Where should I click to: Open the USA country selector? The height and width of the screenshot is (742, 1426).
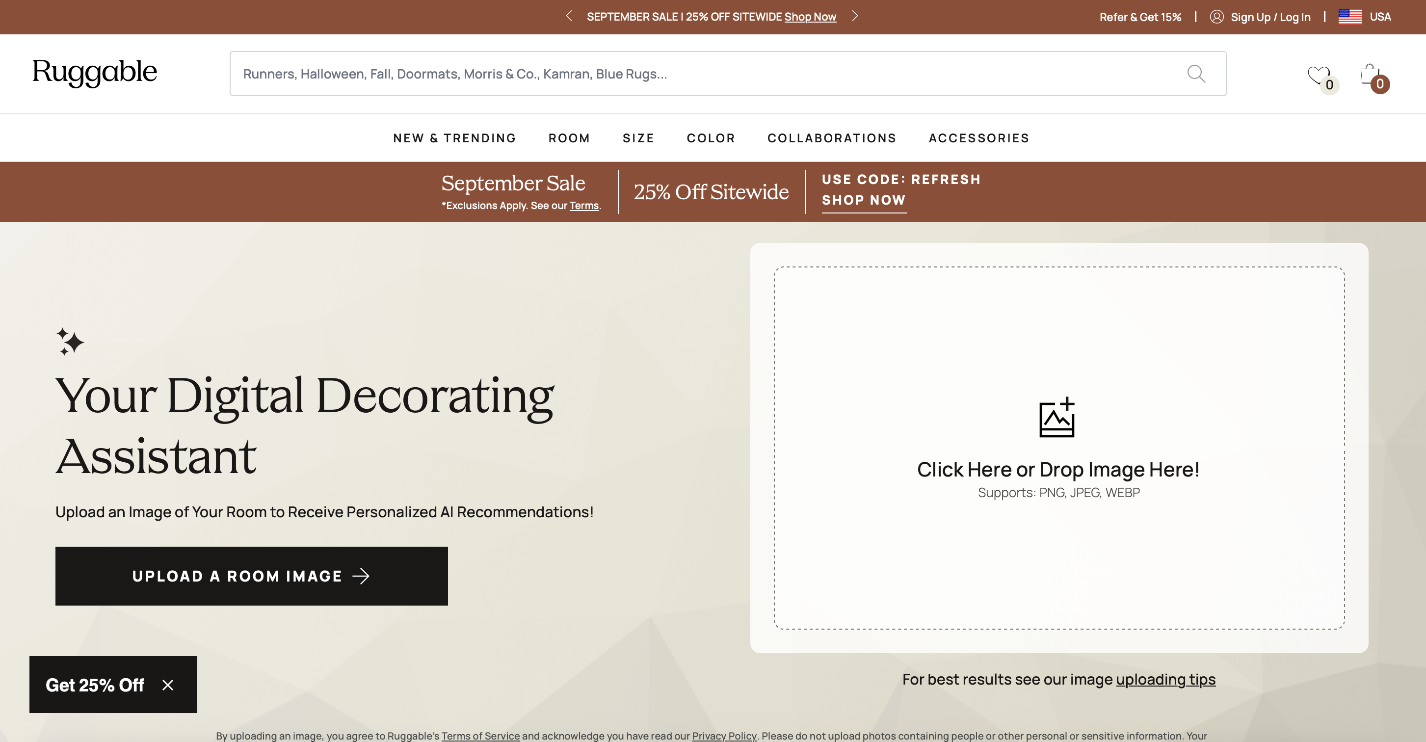pos(1365,17)
